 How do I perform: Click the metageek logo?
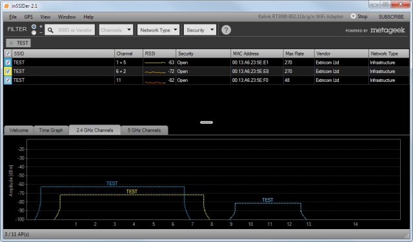[x=387, y=30]
